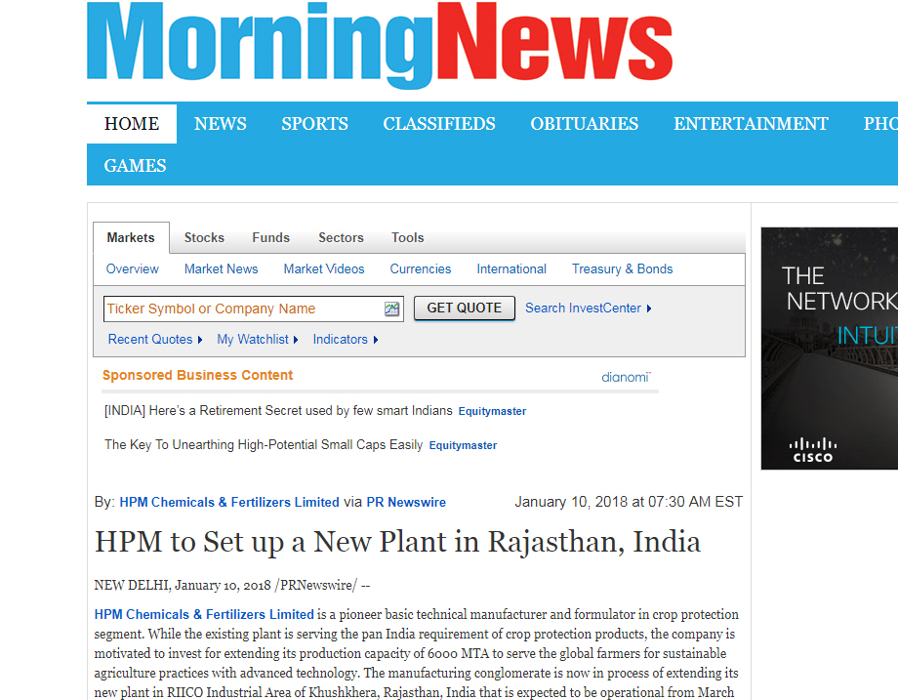Open the OBITUARIES section
The height and width of the screenshot is (700, 898).
[x=585, y=124]
